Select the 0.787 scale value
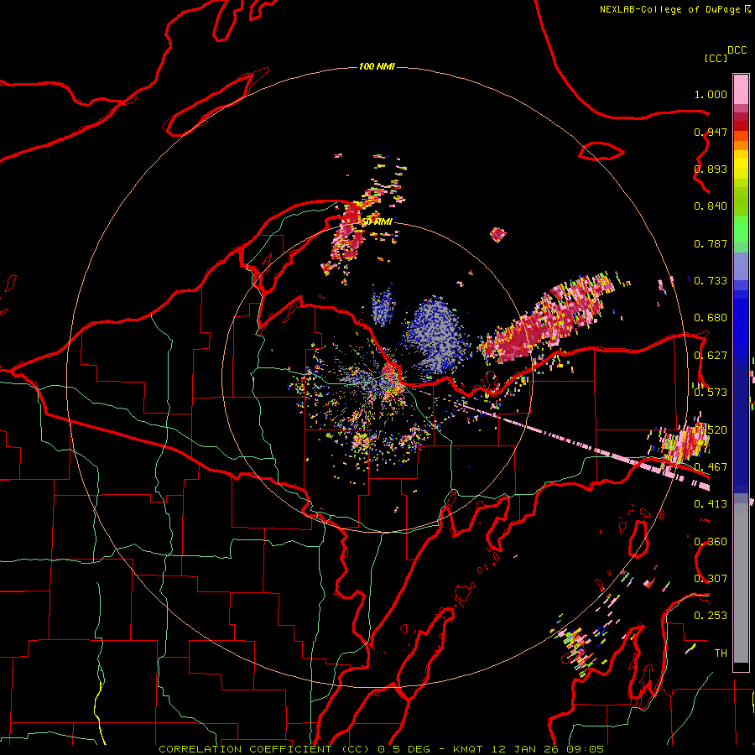The image size is (755, 755). [x=711, y=243]
